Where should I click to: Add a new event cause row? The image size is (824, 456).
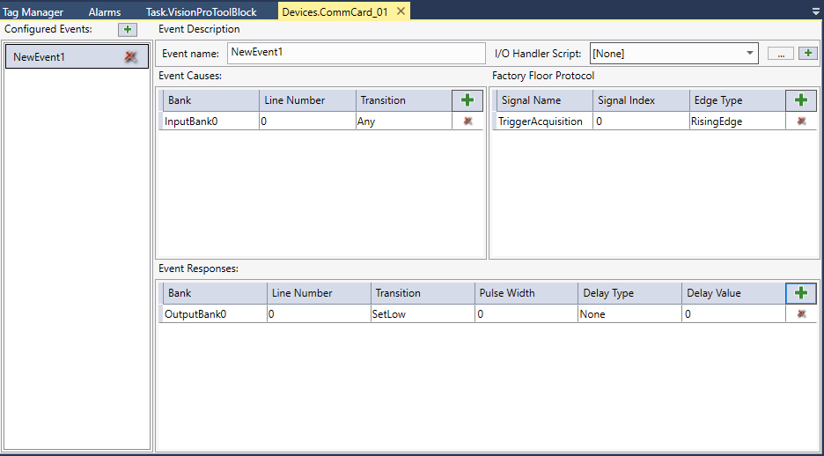point(467,100)
